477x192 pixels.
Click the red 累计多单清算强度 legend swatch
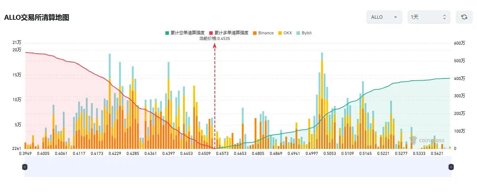pos(211,33)
